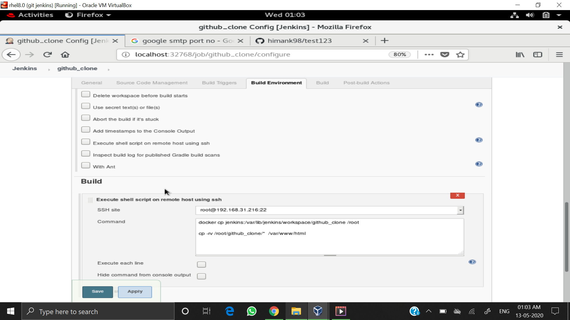The height and width of the screenshot is (320, 570).
Task: Check 'Add timestamps to the Console Output'
Action: [85, 129]
